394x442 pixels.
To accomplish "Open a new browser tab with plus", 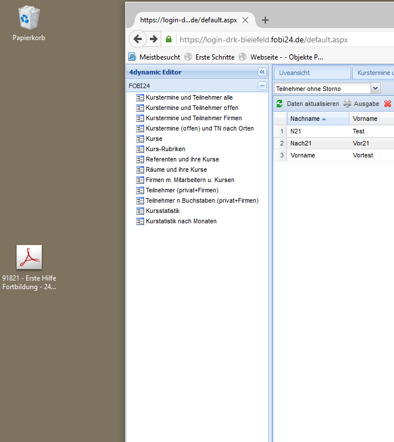I will click(265, 20).
